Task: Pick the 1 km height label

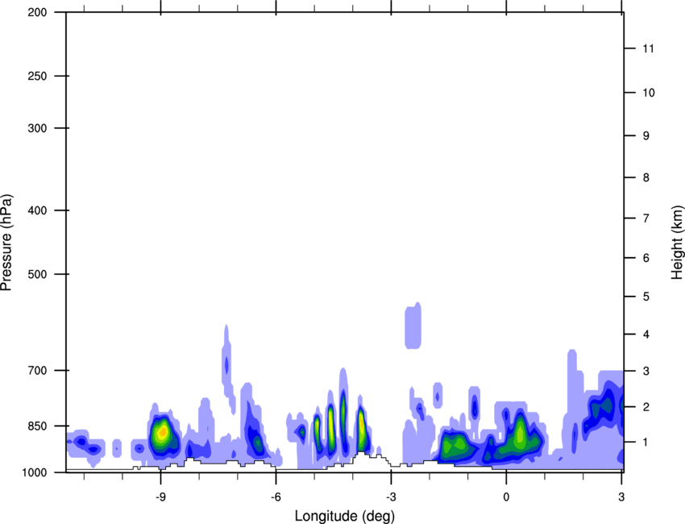Action: [646, 443]
